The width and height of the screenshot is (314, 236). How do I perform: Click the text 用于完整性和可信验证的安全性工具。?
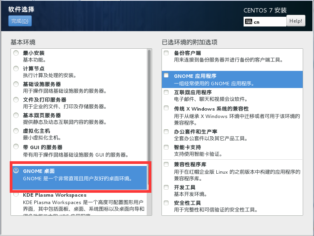216,210
